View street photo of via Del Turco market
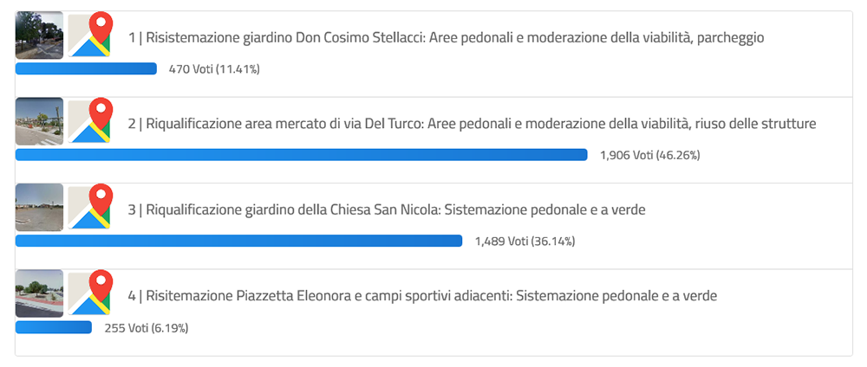Image resolution: width=867 pixels, height=367 pixels. pyautogui.click(x=39, y=121)
